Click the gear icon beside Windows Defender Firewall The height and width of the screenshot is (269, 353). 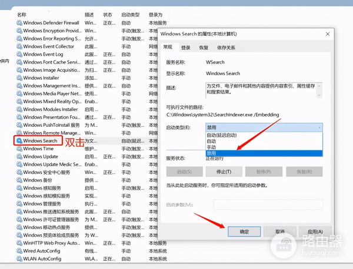click(x=19, y=23)
